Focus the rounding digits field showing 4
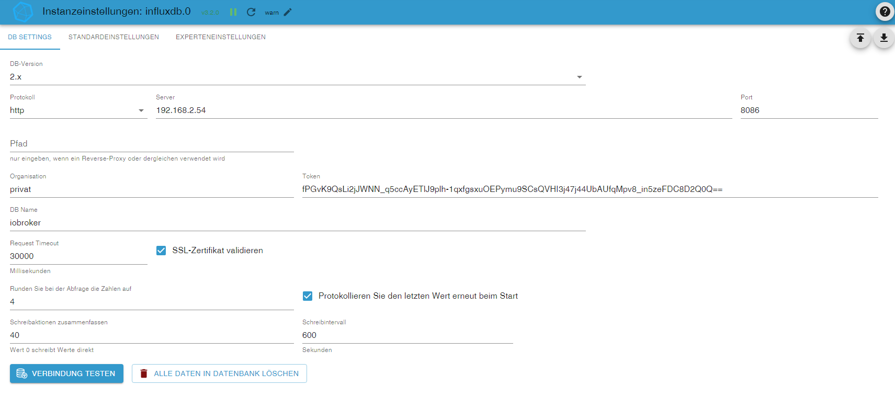895x408 pixels. pos(152,302)
